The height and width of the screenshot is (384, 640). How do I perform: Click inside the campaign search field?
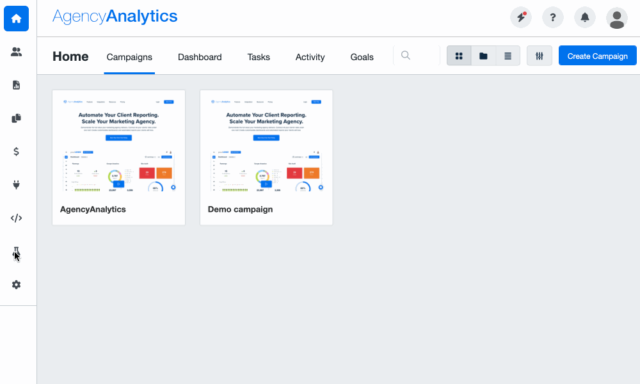pos(417,56)
